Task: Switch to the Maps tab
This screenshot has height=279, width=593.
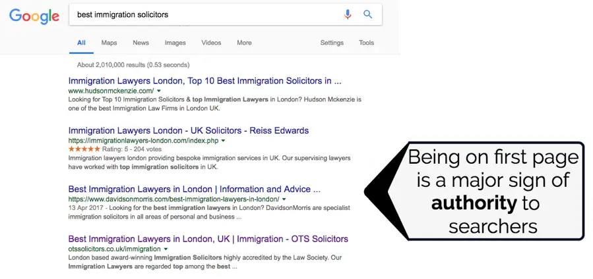Action: coord(109,43)
